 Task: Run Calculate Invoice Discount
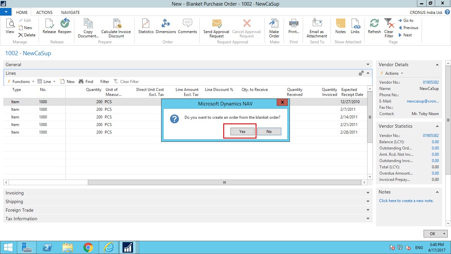click(x=116, y=28)
